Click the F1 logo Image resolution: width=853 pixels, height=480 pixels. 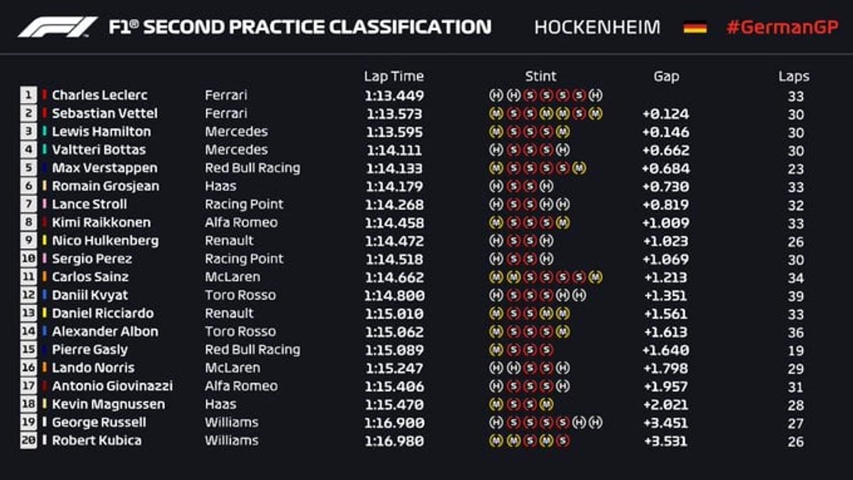[x=57, y=27]
